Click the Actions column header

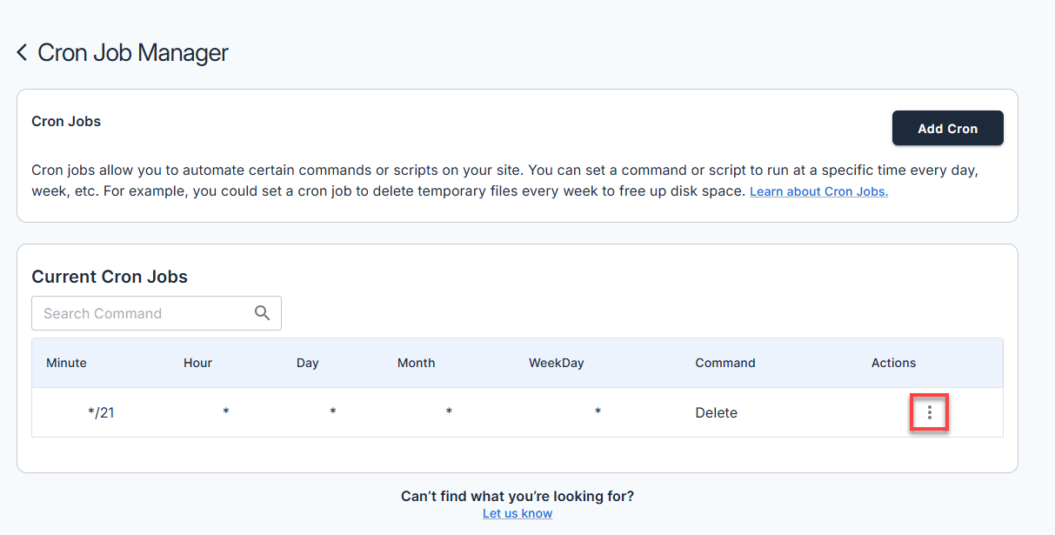[893, 363]
